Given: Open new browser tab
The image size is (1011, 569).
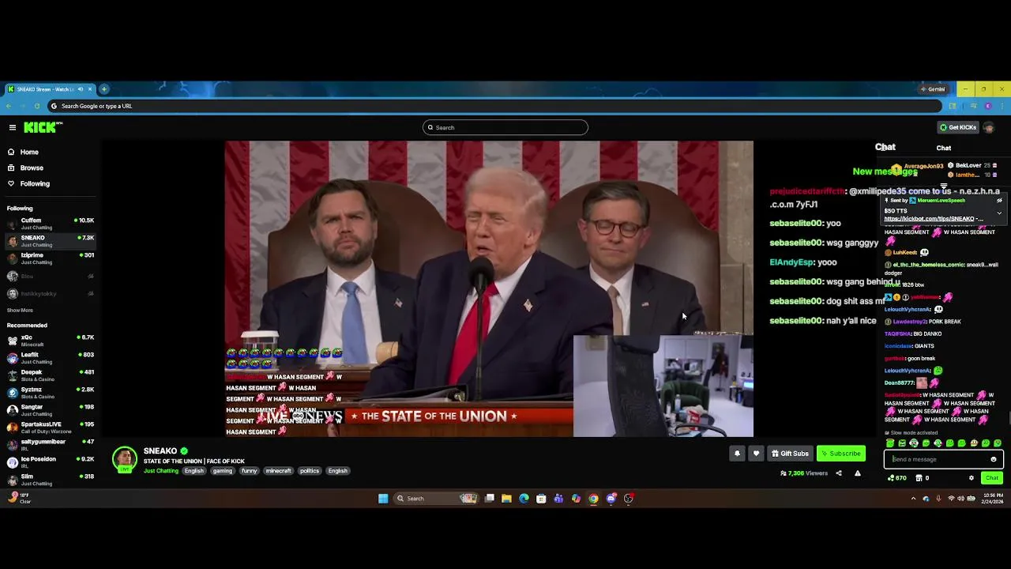Looking at the screenshot, I should 103,89.
